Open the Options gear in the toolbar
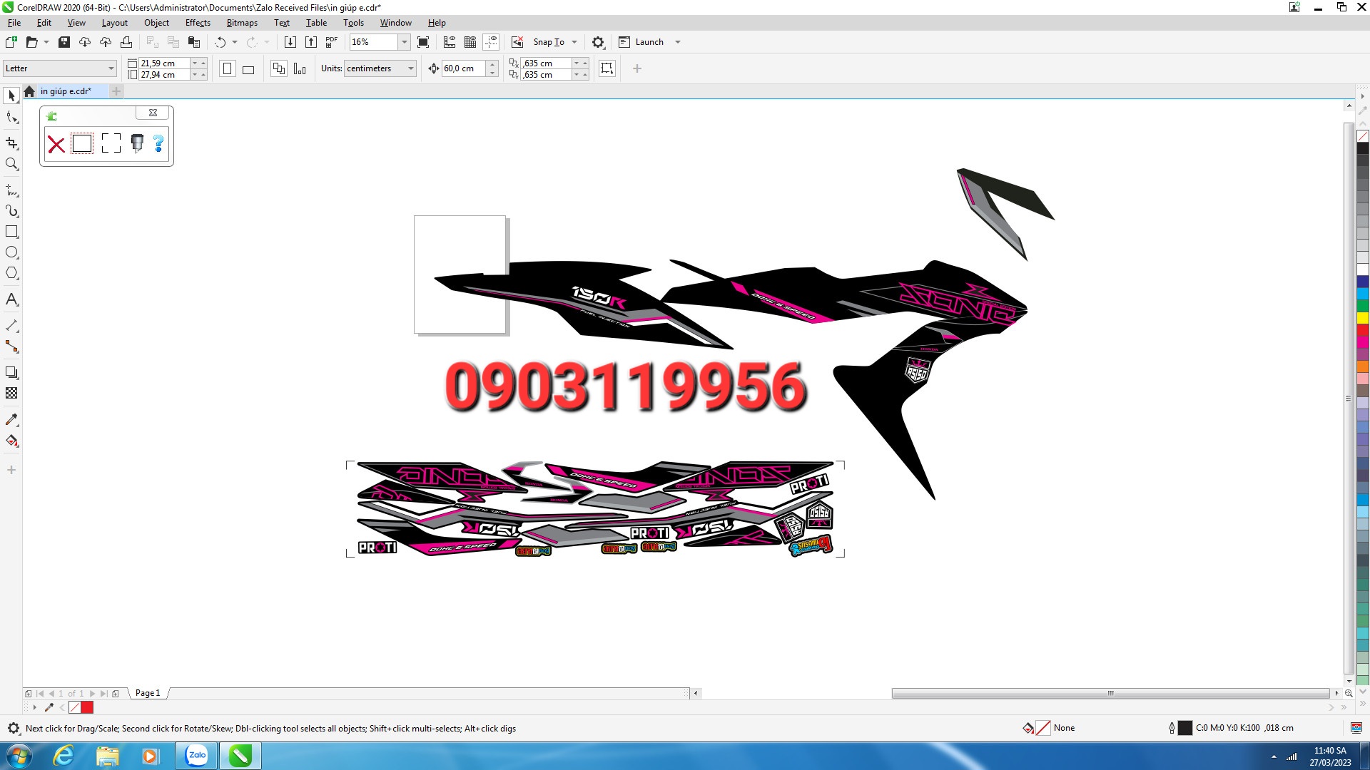1370x770 pixels. coord(598,42)
